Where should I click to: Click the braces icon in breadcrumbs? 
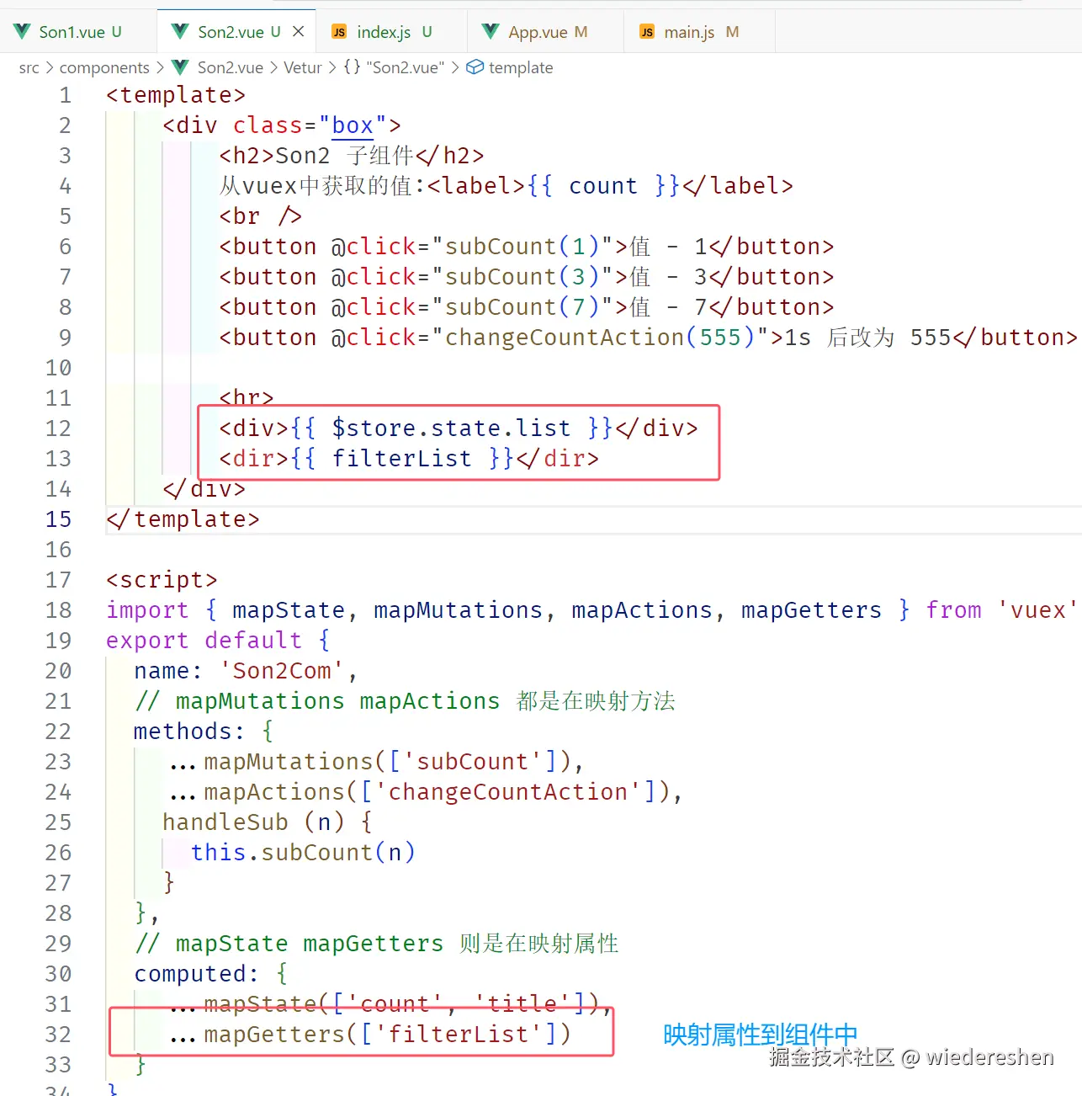pos(352,67)
